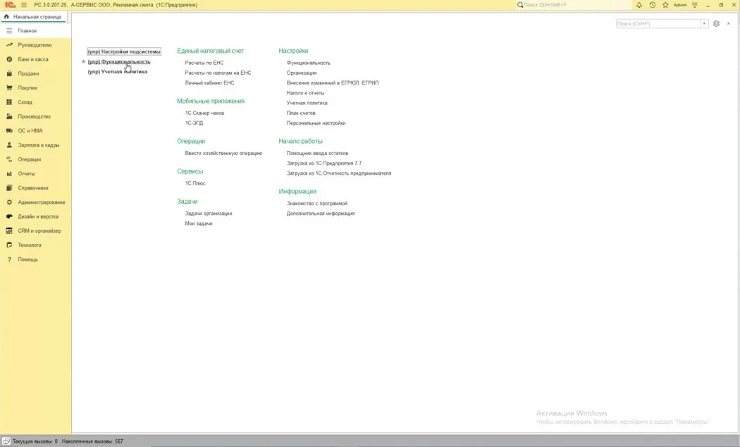Open favorites star in title bar
740x447 pixels.
665,5
